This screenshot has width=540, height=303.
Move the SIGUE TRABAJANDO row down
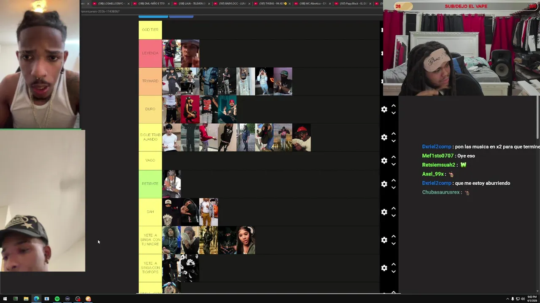click(x=394, y=141)
